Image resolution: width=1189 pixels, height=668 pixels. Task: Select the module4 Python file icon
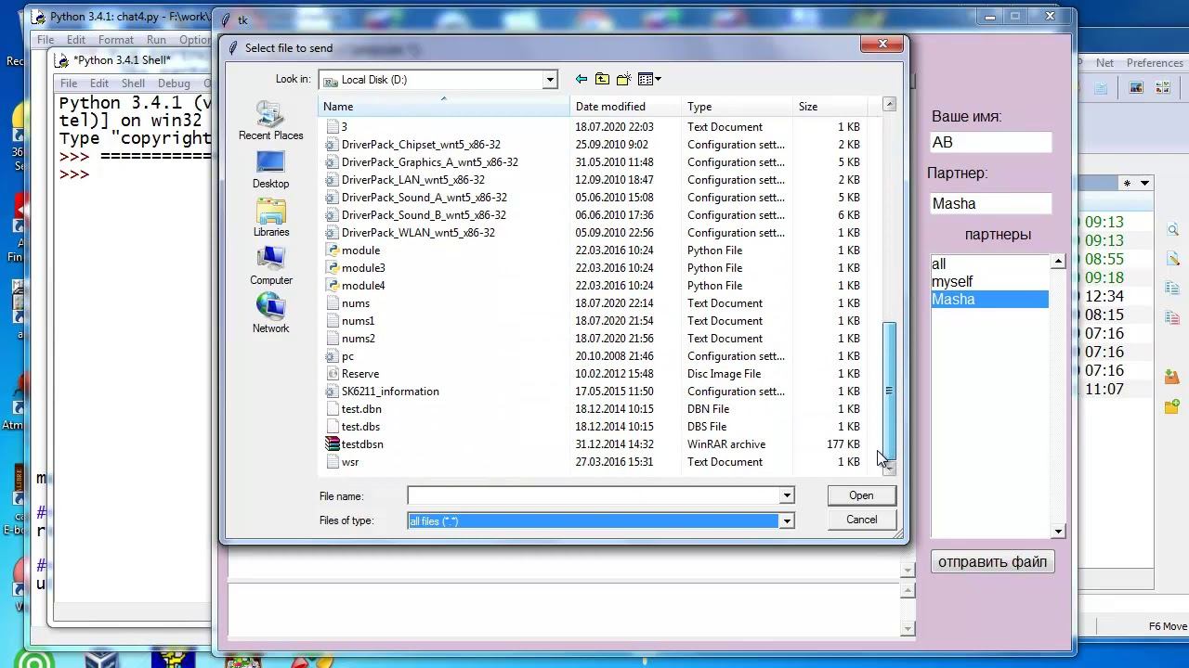[x=333, y=286]
